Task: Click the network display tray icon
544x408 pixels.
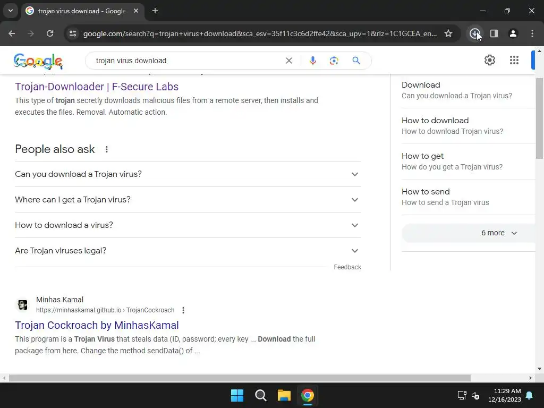Action: [462, 395]
